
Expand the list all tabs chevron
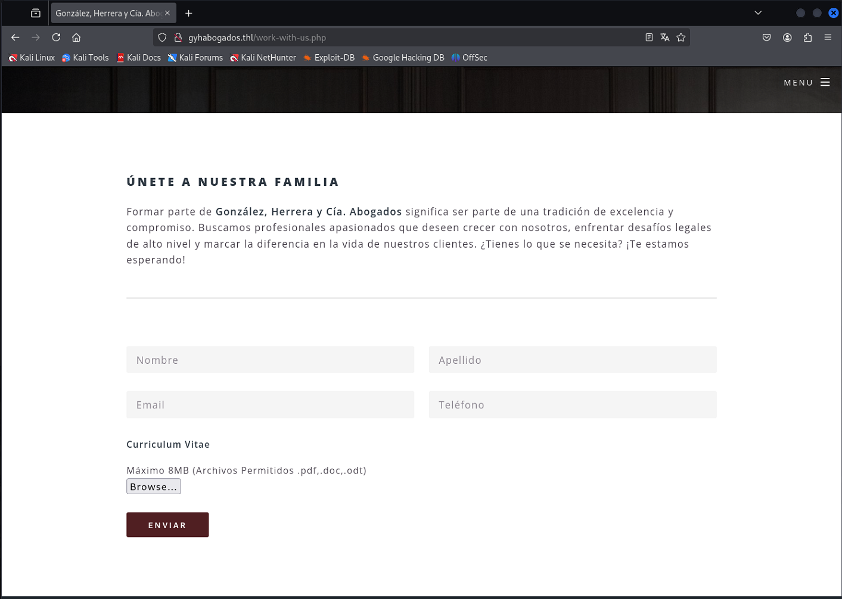pyautogui.click(x=758, y=13)
